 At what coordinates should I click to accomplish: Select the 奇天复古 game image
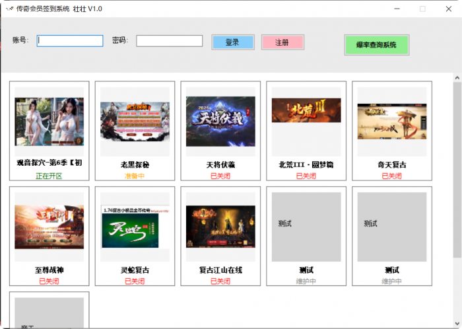392,121
